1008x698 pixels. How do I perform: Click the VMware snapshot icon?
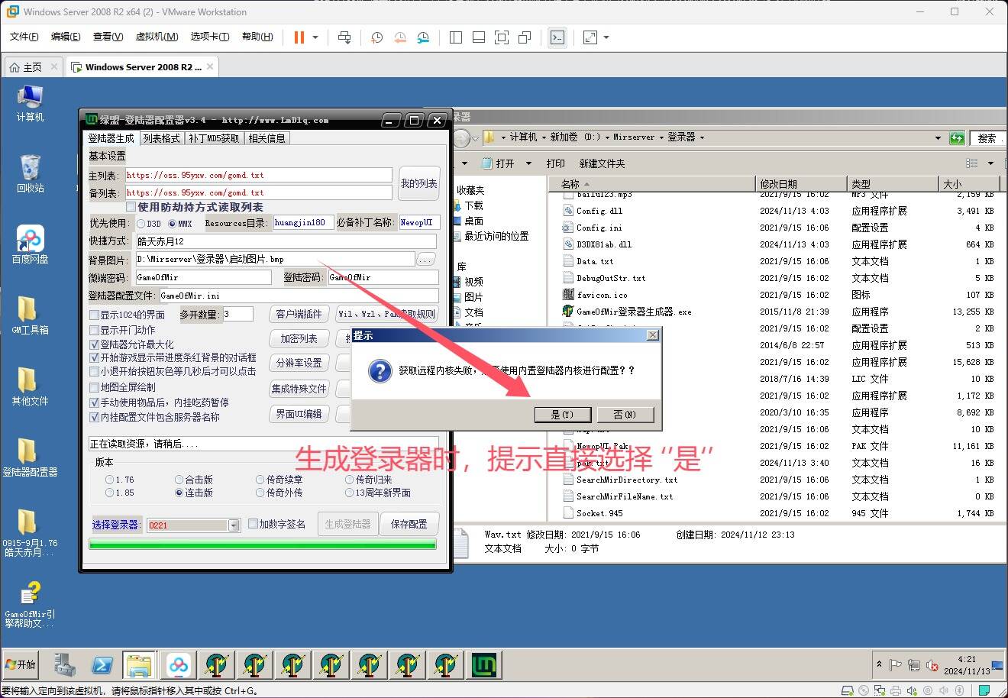coord(376,37)
